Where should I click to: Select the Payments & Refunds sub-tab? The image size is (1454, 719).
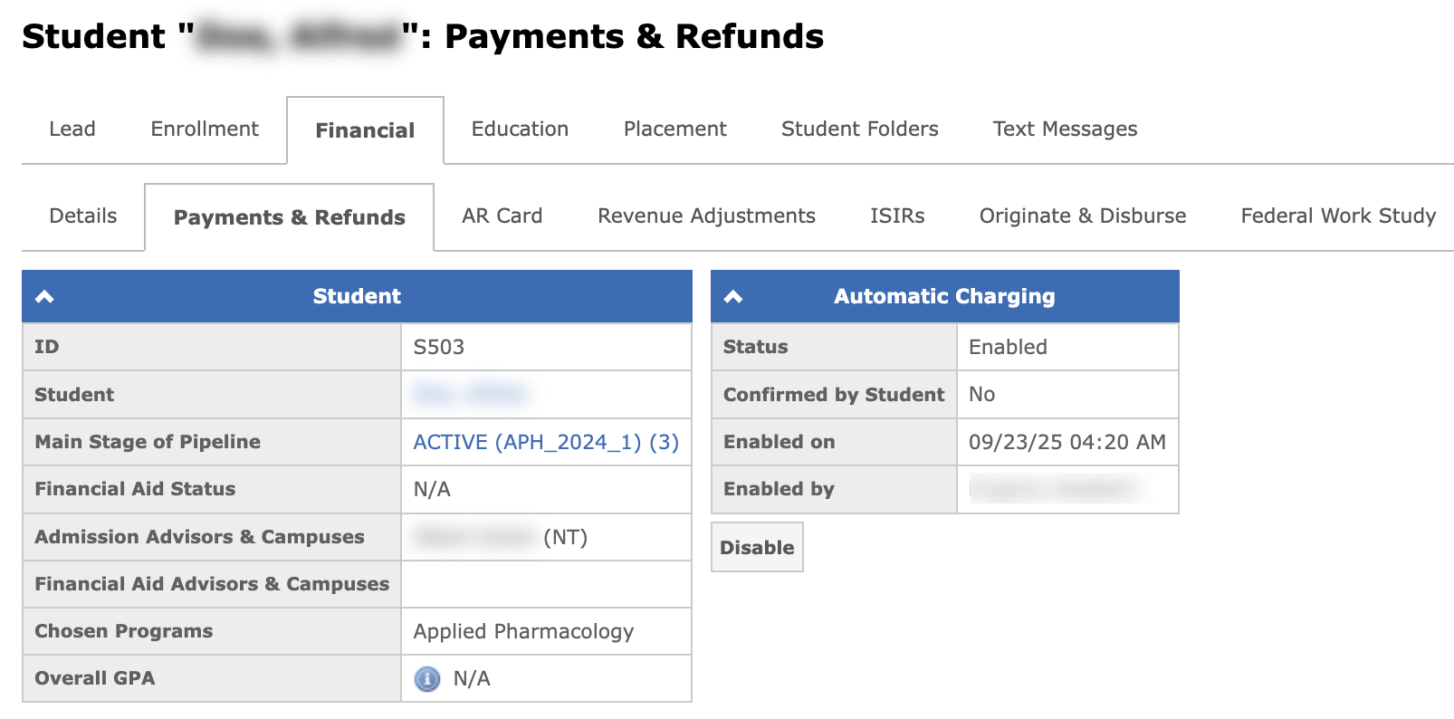[x=289, y=217]
